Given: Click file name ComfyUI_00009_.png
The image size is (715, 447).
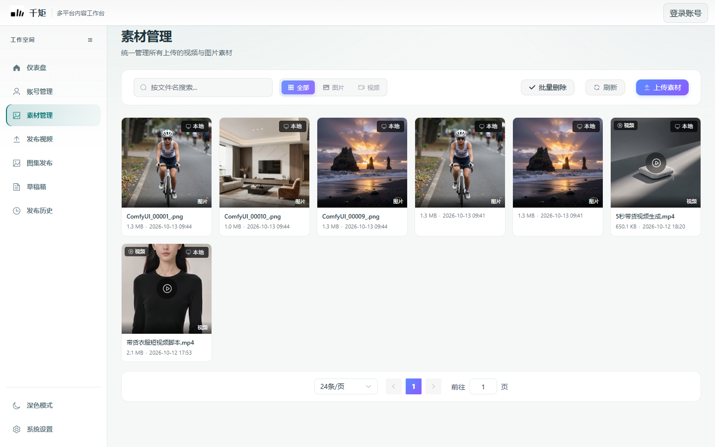Looking at the screenshot, I should (x=351, y=217).
